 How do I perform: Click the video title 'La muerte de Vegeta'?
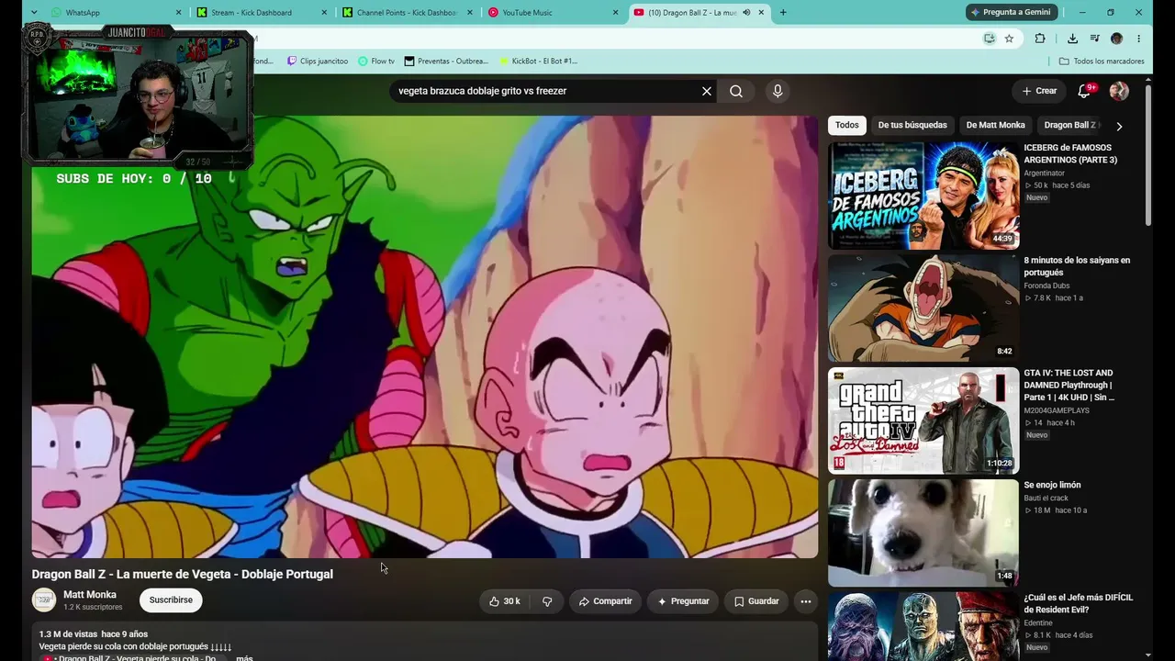pos(183,574)
